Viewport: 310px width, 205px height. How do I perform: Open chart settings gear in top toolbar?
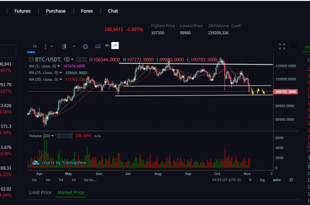pos(85,46)
